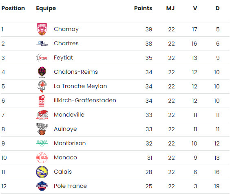Click the Monaco team name
This screenshot has width=230, height=194.
point(65,157)
